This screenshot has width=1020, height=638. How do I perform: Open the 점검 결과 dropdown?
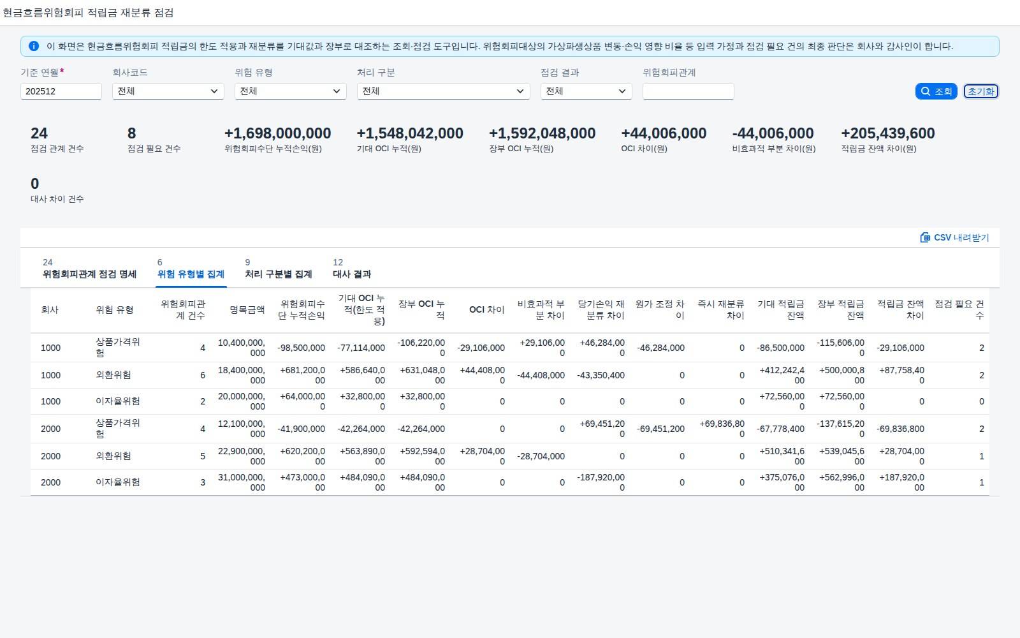(586, 91)
